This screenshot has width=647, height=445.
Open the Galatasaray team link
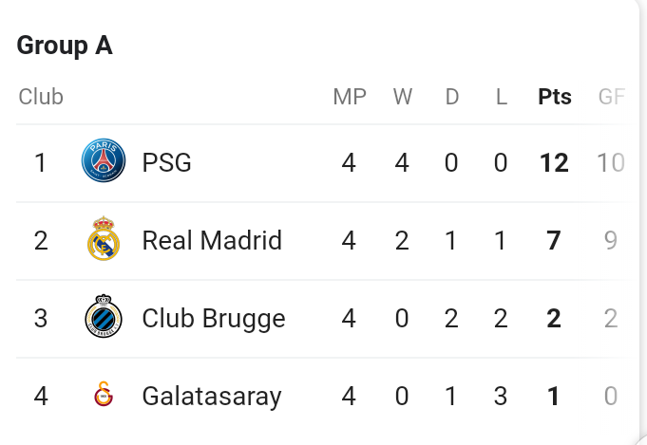point(212,397)
